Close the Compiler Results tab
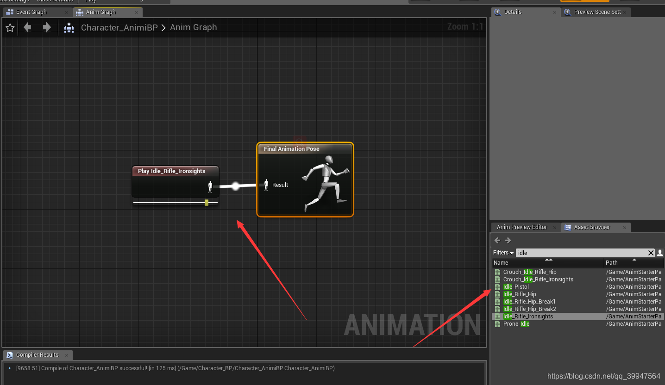The image size is (665, 385). pos(67,355)
